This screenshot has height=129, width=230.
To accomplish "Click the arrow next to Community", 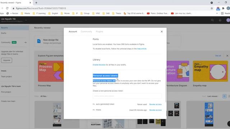I will point(25,42).
